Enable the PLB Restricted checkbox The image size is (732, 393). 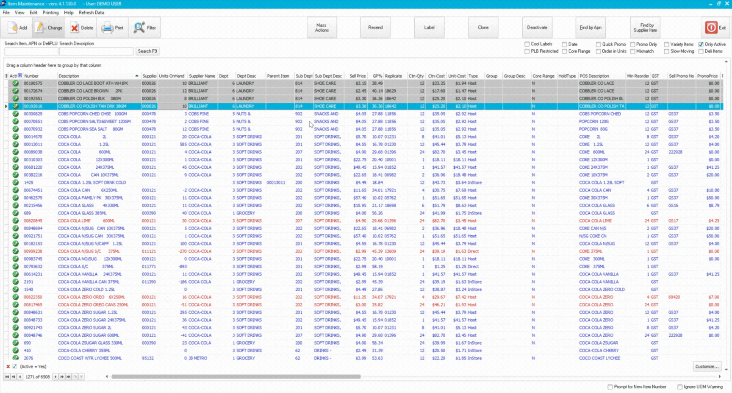point(527,51)
